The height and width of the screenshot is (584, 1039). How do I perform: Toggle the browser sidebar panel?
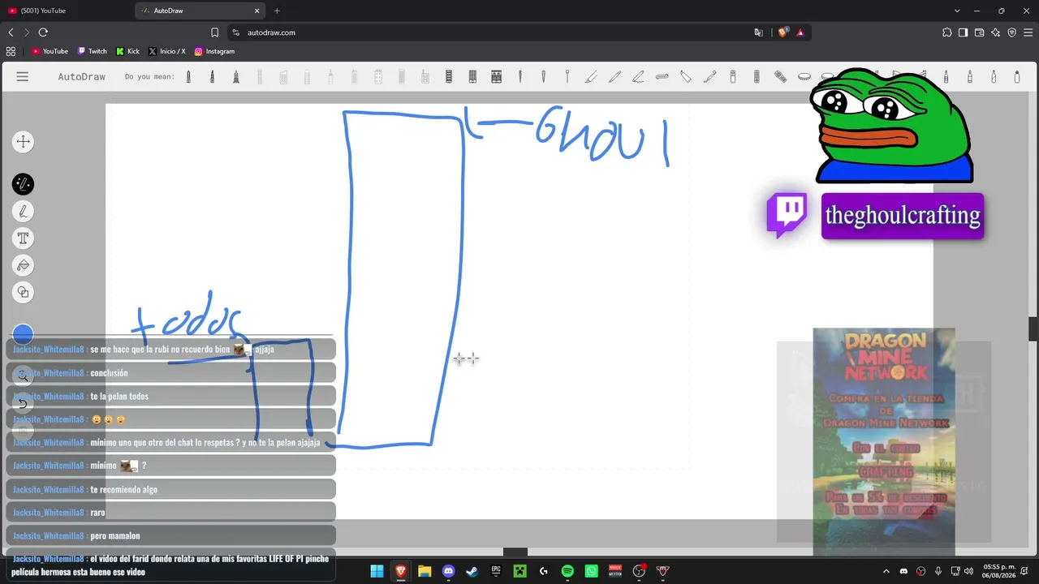(963, 32)
